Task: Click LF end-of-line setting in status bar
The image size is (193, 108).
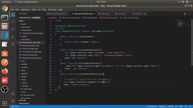Action: pyautogui.click(x=176, y=106)
